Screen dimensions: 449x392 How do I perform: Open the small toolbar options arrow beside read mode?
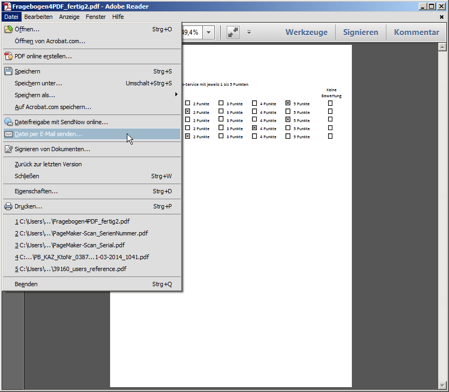249,32
